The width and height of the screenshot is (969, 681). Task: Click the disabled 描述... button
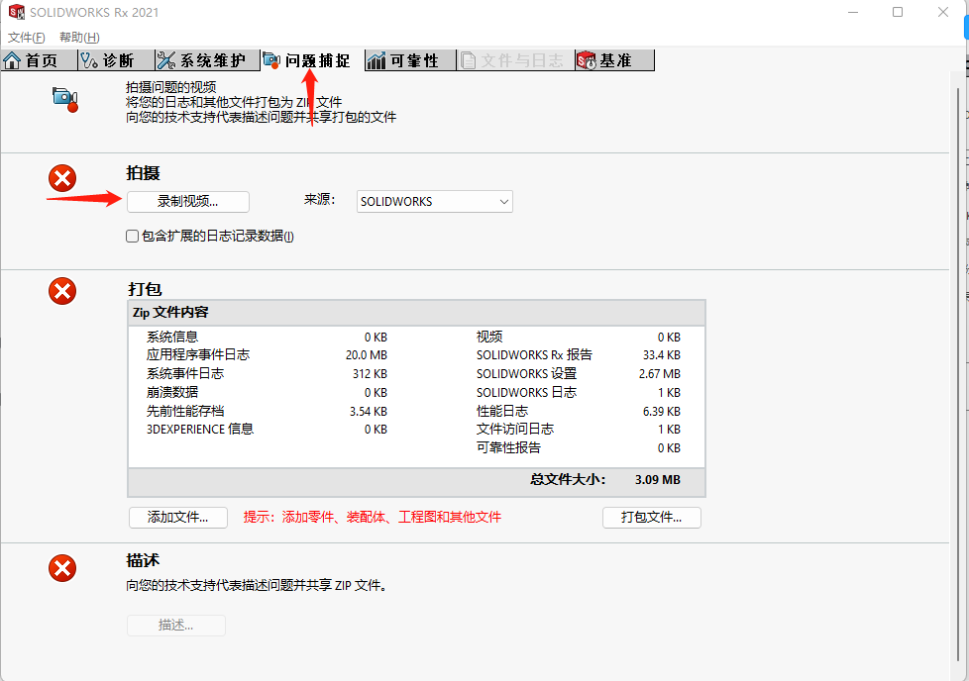coord(176,626)
